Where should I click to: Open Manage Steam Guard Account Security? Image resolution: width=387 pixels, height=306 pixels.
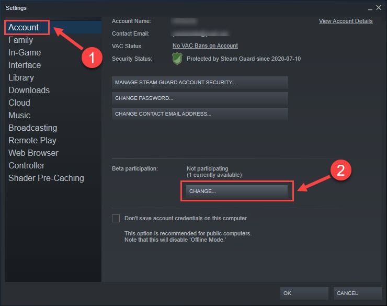(200, 83)
